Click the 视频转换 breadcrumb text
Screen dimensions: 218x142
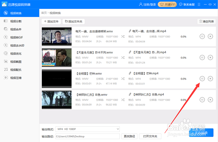tap(55, 13)
